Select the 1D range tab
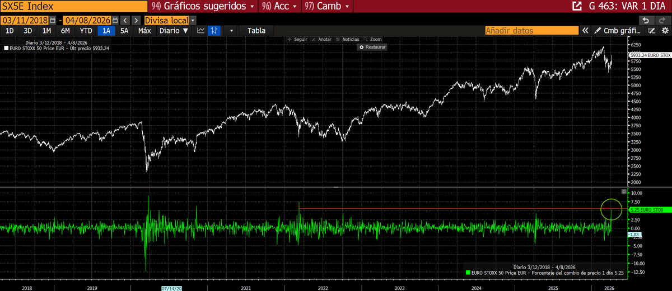 pos(10,31)
